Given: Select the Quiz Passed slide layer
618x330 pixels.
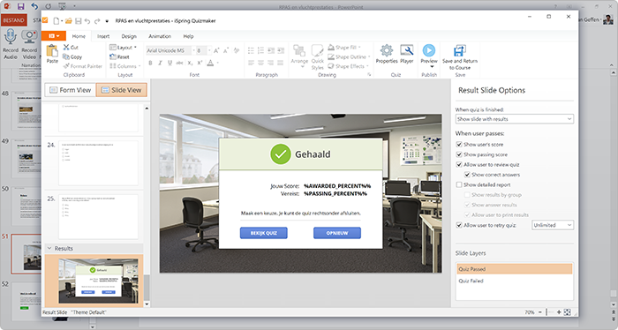Looking at the screenshot, I should [x=514, y=269].
